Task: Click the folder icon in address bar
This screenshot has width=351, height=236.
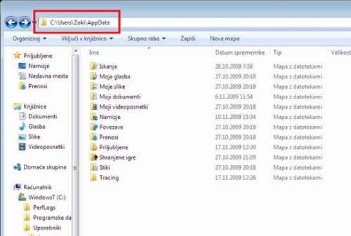Action: 44,23
